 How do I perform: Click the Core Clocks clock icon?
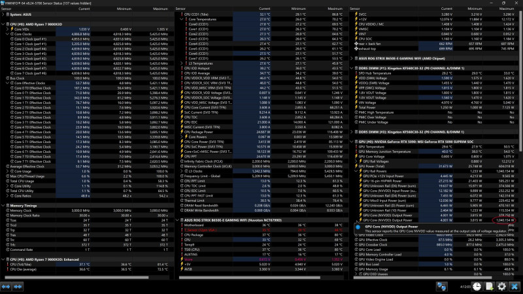coord(12,34)
